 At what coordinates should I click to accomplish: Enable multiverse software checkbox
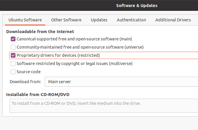(x=13, y=64)
